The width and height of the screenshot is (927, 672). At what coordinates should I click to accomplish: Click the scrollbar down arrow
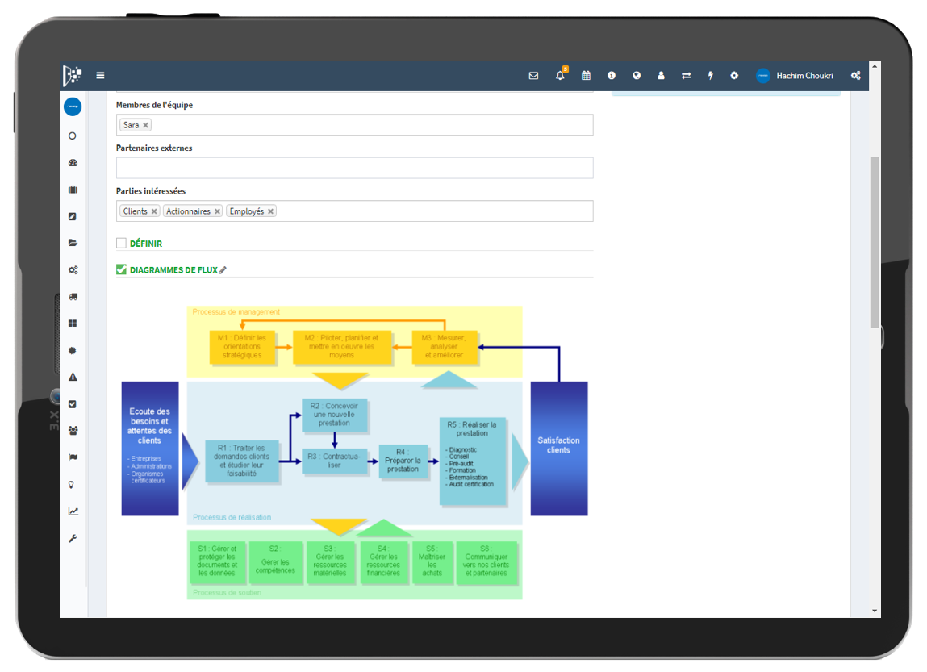click(875, 611)
